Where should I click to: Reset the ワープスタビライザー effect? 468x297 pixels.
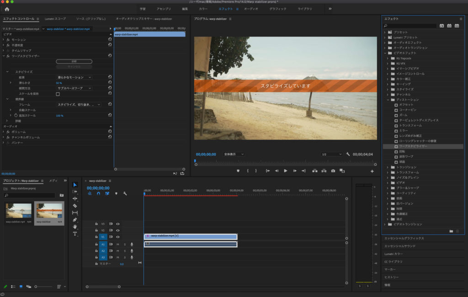click(110, 55)
